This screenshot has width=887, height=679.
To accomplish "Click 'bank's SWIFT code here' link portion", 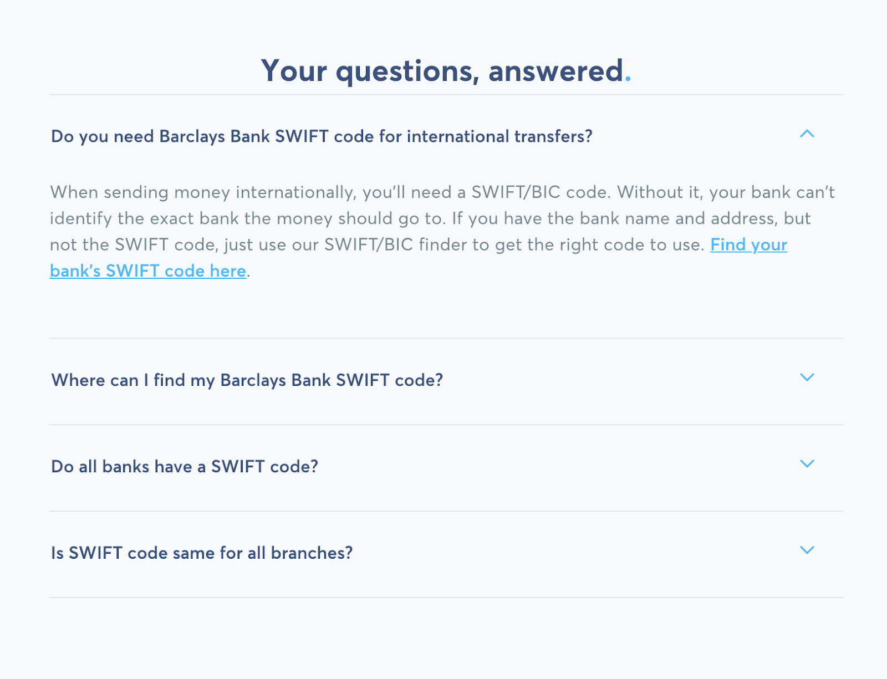I will [148, 271].
